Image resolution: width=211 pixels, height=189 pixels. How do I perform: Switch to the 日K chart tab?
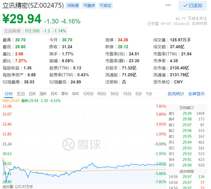tap(32, 94)
